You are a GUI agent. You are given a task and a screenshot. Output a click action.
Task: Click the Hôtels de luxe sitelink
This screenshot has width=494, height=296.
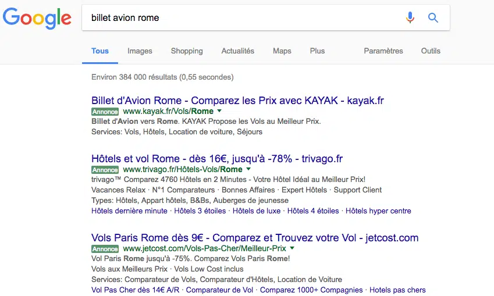click(257, 211)
